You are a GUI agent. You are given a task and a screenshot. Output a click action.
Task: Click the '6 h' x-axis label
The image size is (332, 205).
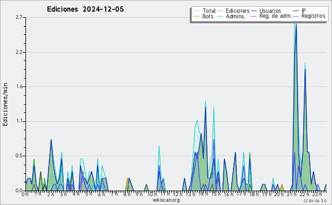coord(101,194)
